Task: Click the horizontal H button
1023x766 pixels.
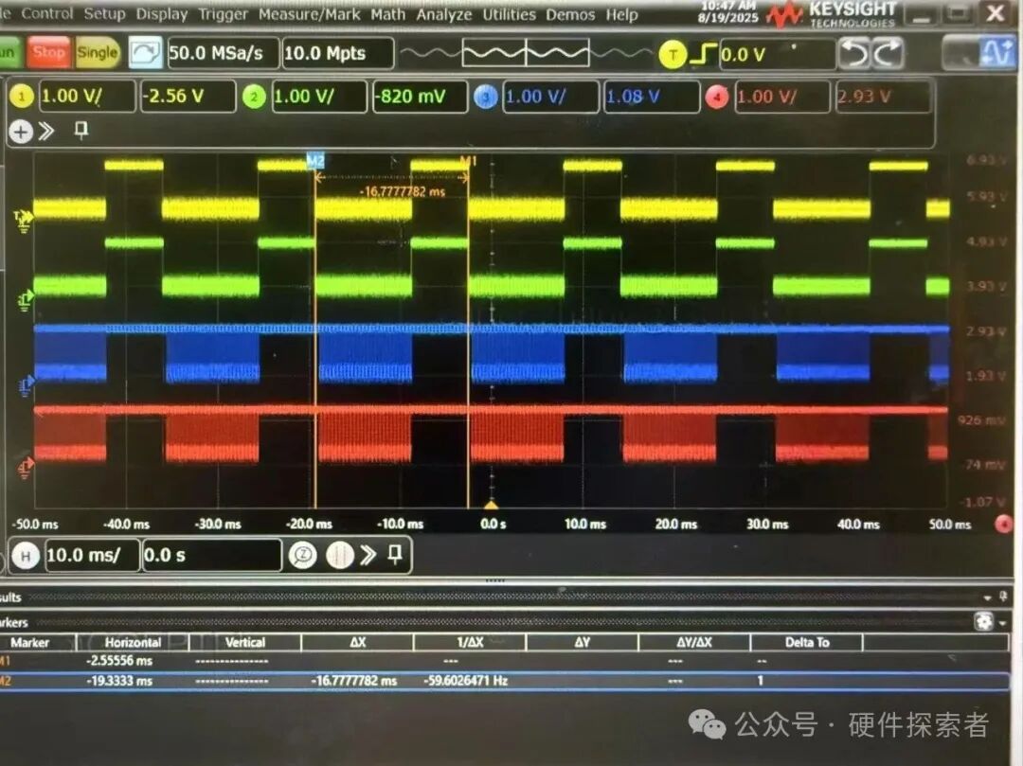Action: click(26, 556)
